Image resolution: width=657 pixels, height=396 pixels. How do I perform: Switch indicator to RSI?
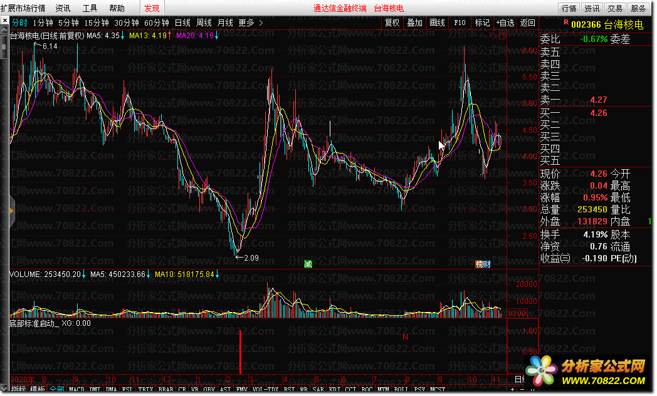click(289, 389)
